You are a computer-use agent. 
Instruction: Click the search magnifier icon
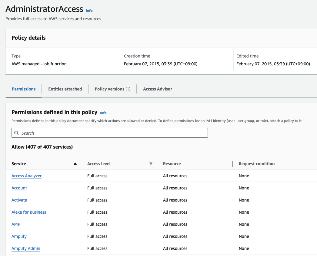pyautogui.click(x=17, y=133)
